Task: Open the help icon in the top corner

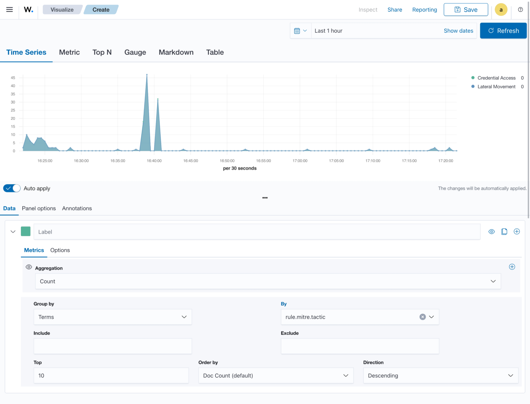Action: click(520, 10)
